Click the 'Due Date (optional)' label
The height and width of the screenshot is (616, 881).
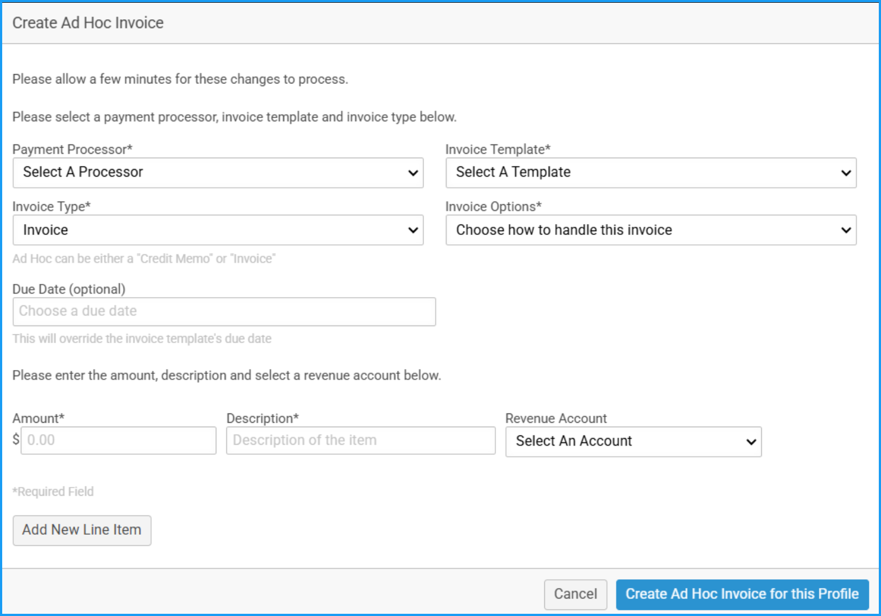tap(69, 289)
